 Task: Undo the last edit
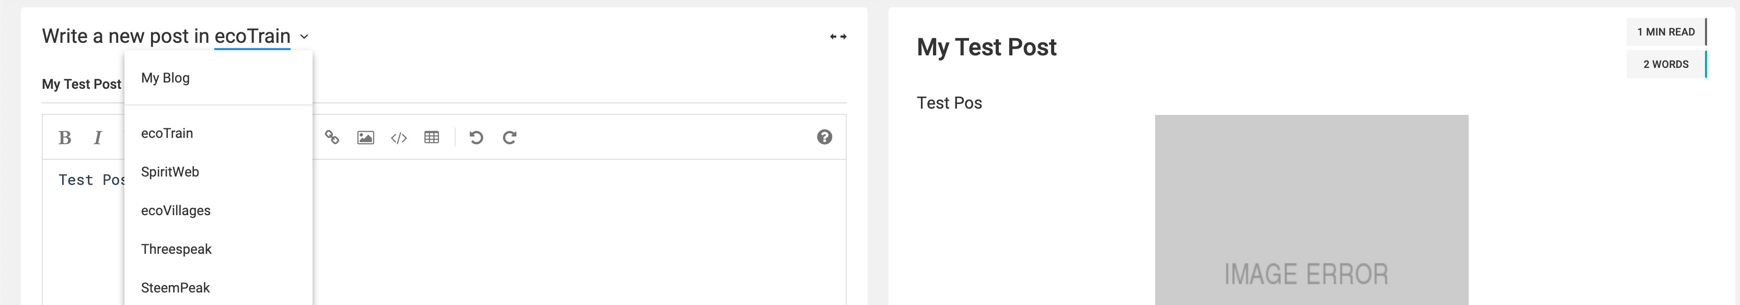pyautogui.click(x=476, y=138)
